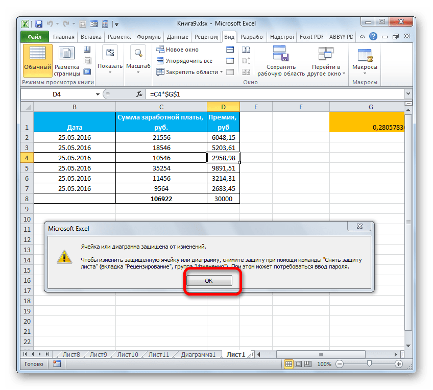Click the calculator icon in Quick Access Toolbar
433x390 pixels.
point(105,24)
